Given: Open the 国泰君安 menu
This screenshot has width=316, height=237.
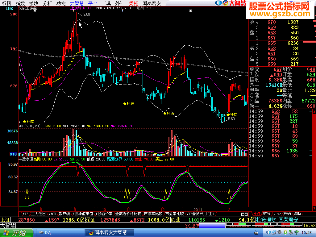Looking at the screenshot, I should 152,3.
